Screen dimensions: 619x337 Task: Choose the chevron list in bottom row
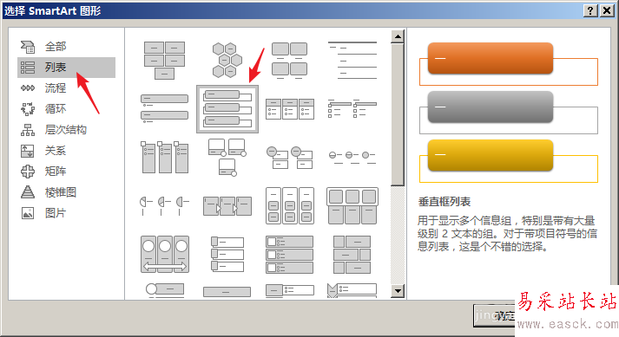click(x=352, y=290)
